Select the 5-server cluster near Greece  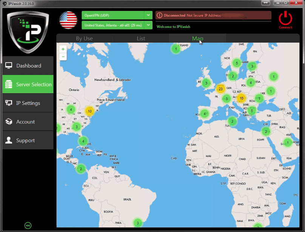pos(252,111)
